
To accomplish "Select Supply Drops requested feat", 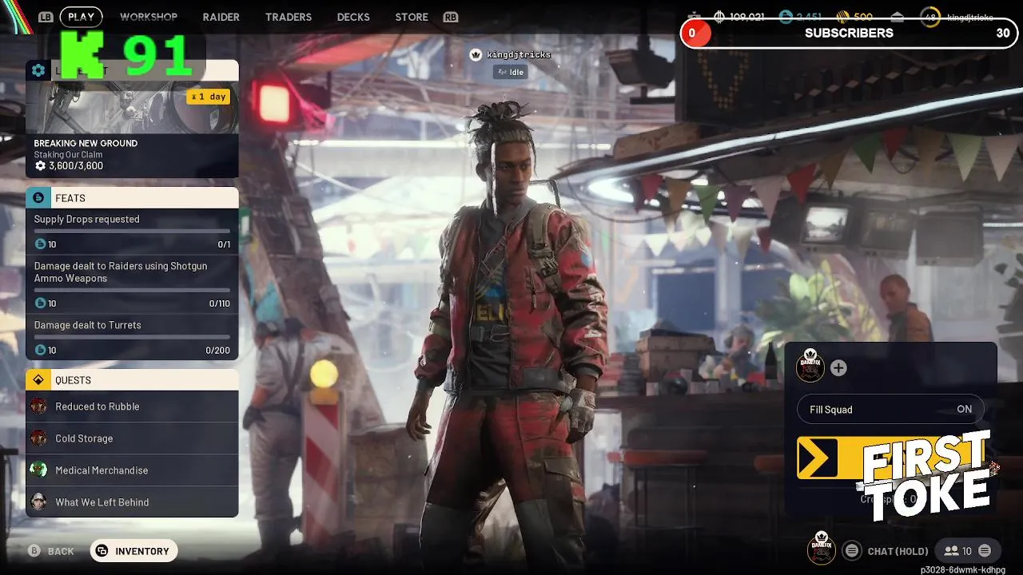I will [132, 232].
